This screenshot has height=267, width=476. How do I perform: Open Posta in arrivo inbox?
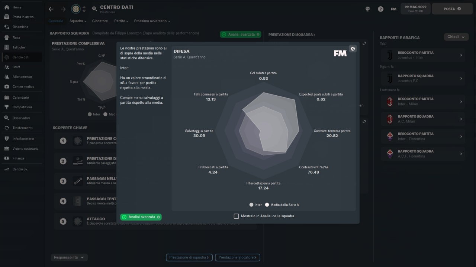point(21,17)
